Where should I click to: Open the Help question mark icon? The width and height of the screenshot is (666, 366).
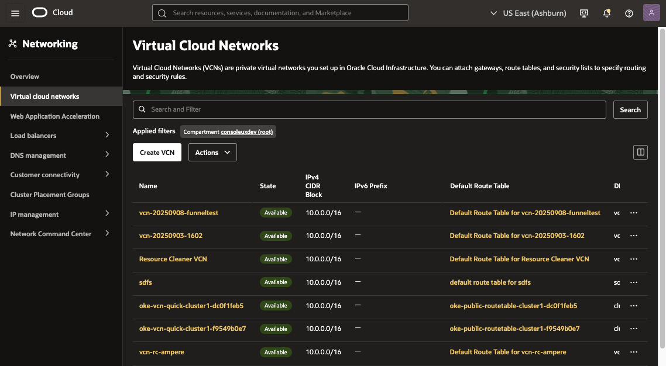pos(629,12)
